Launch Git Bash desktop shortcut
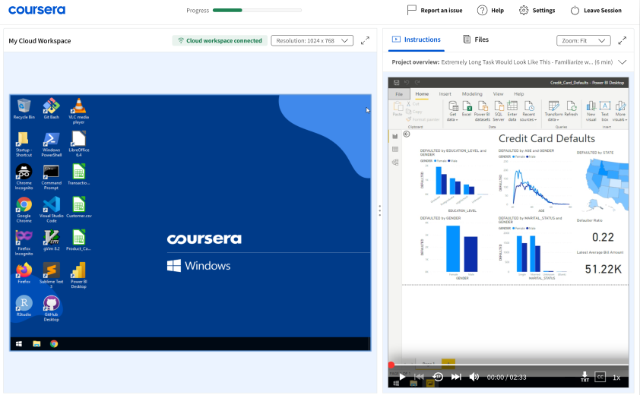This screenshot has width=640, height=395. (x=52, y=109)
